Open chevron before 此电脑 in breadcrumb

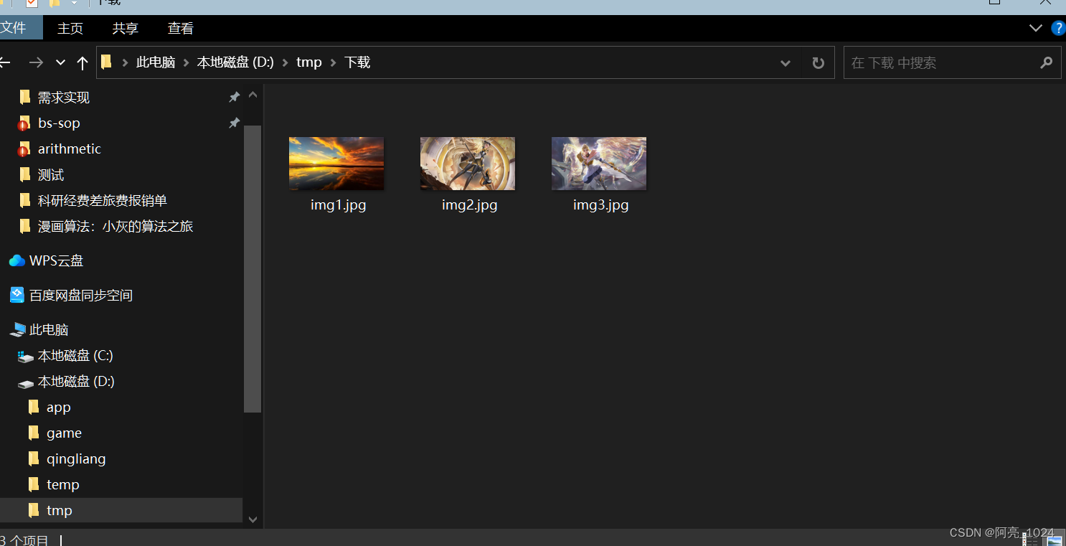[x=125, y=62]
